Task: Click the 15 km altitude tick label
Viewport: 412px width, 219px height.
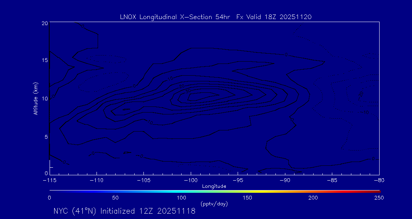Action: click(x=44, y=60)
